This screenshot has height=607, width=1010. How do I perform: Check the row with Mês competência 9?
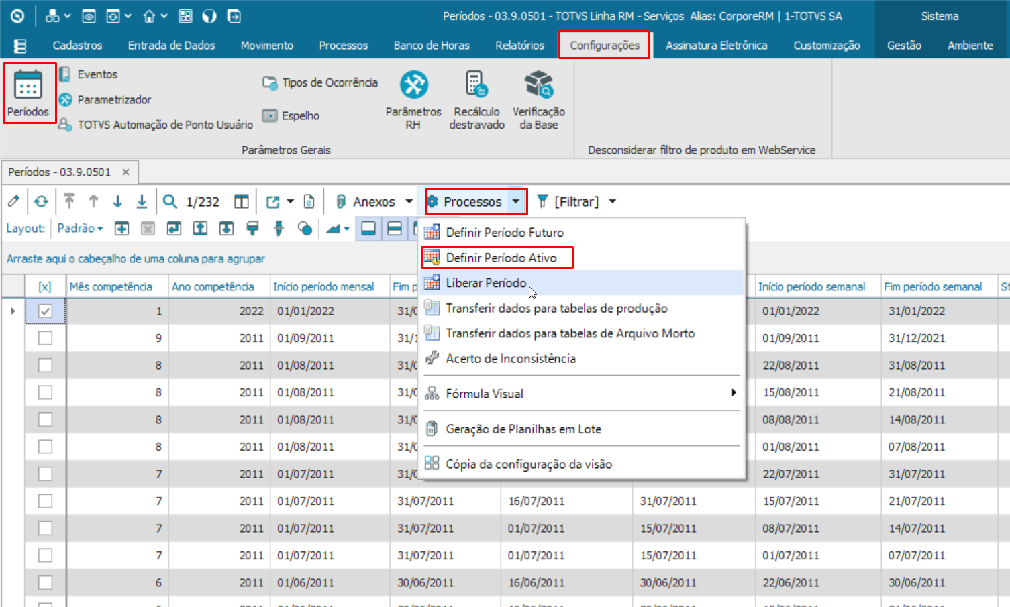coord(45,338)
